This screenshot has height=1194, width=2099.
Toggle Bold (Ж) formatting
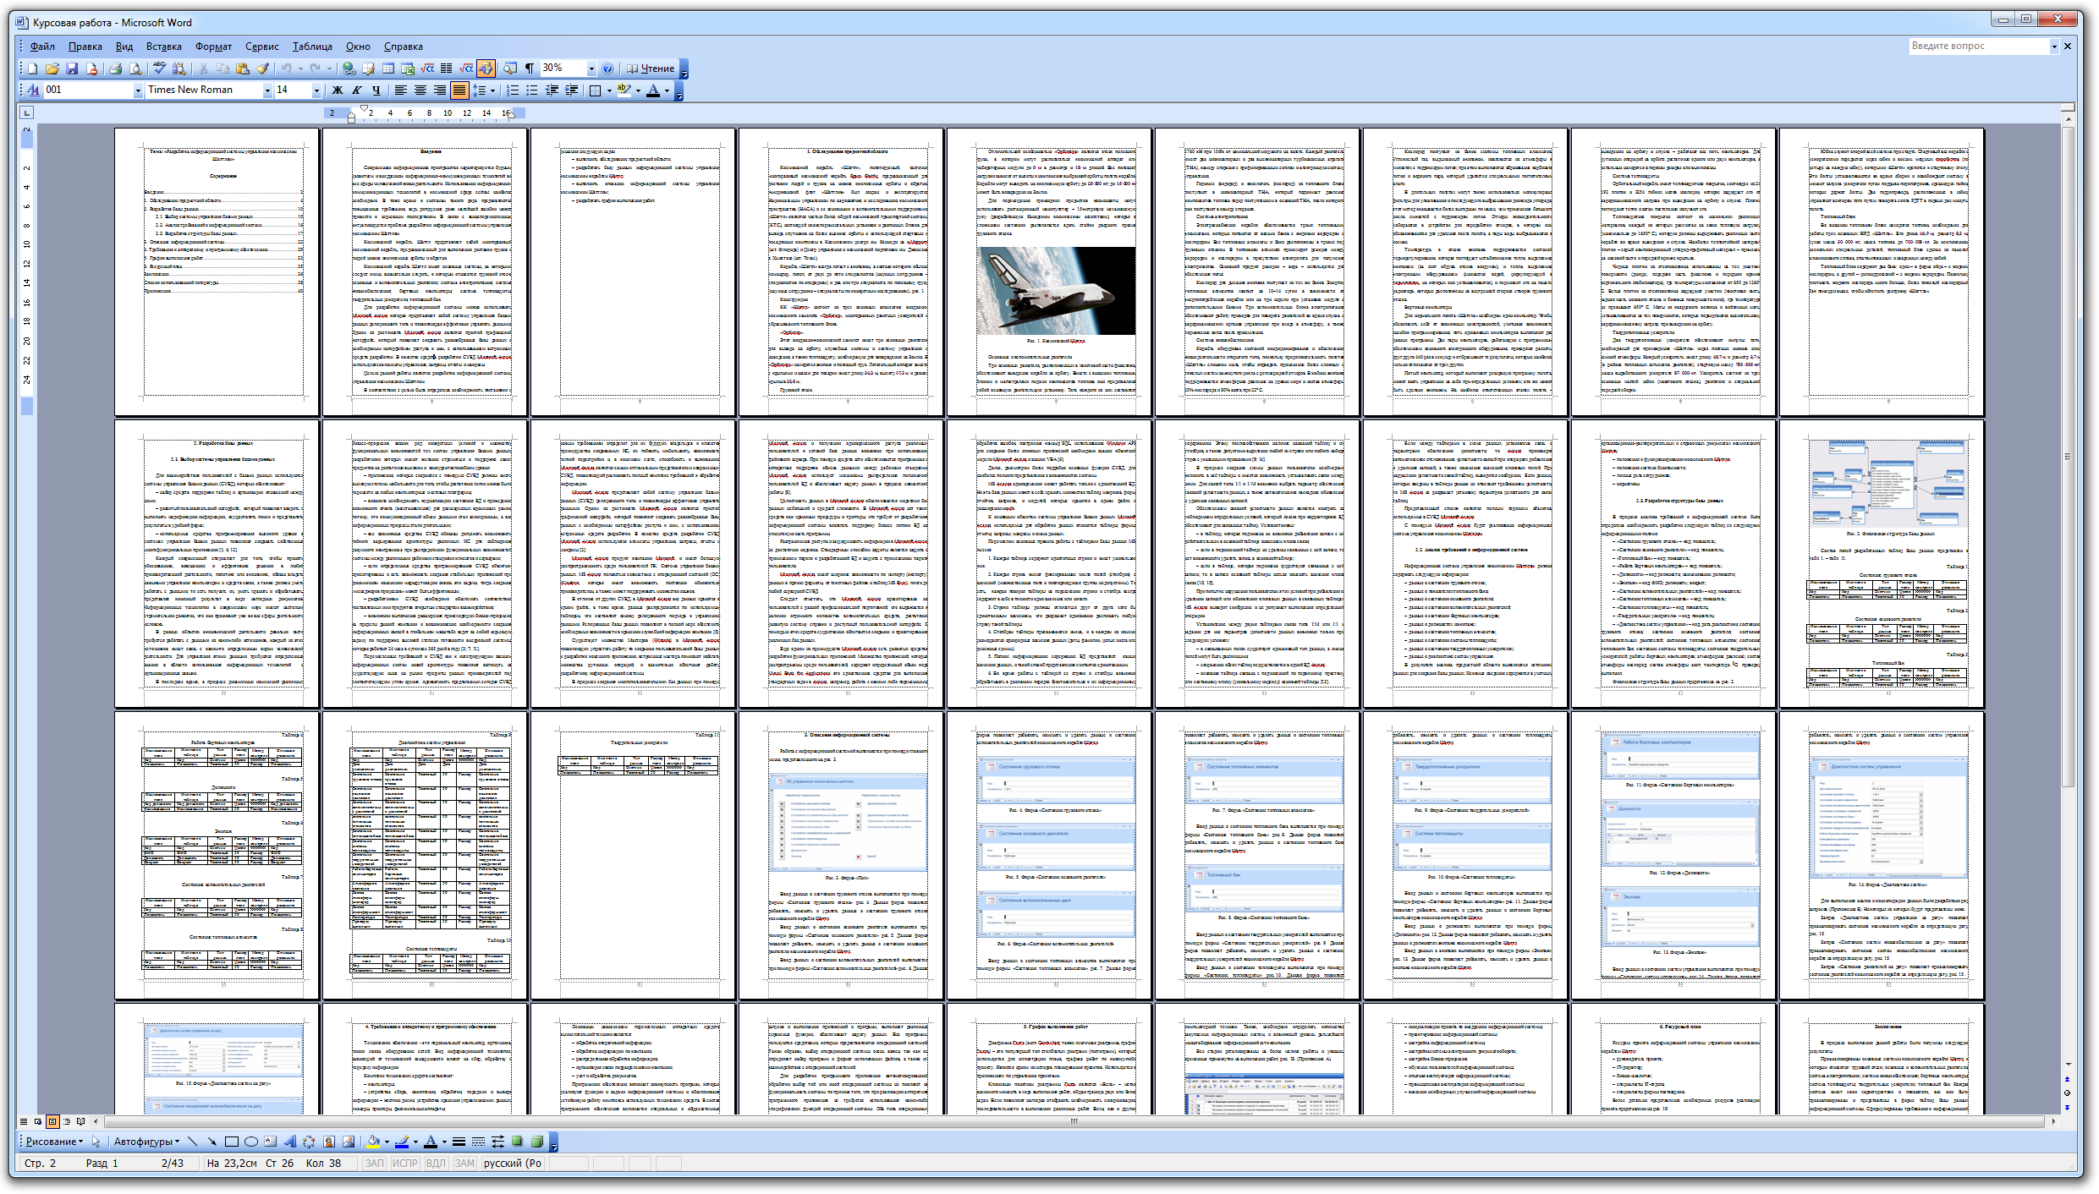(x=338, y=90)
